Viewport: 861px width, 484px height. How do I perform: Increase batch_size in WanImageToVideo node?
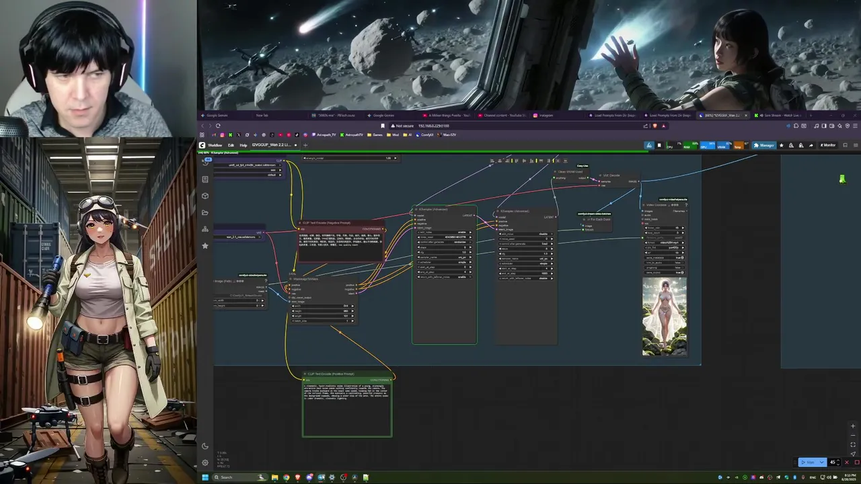(352, 321)
